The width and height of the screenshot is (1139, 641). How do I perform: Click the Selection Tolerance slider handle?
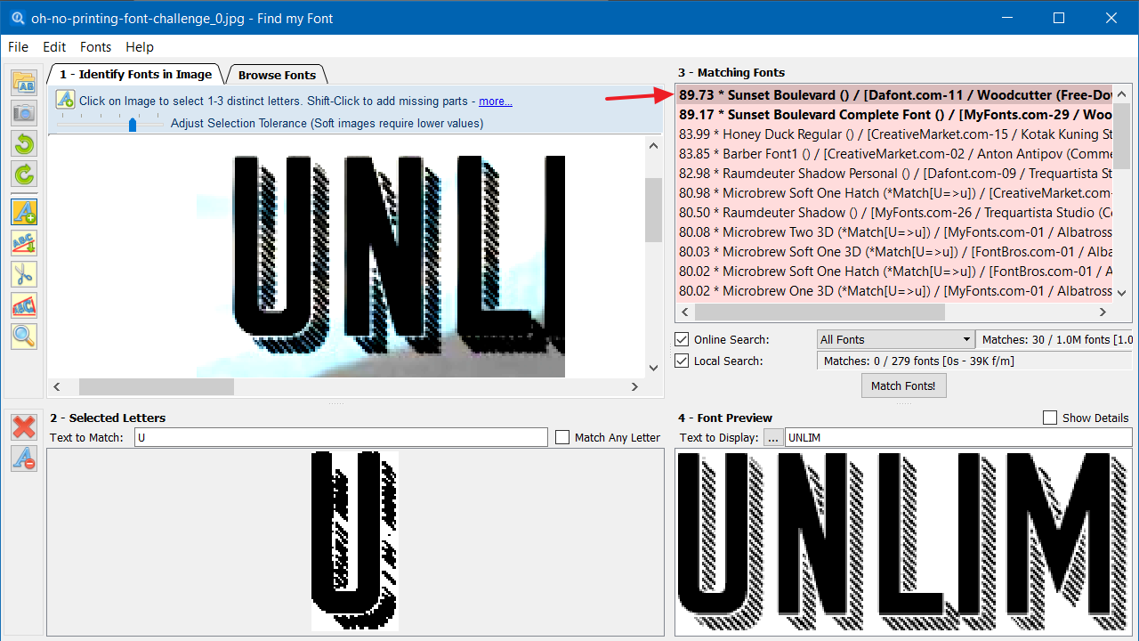click(x=133, y=124)
